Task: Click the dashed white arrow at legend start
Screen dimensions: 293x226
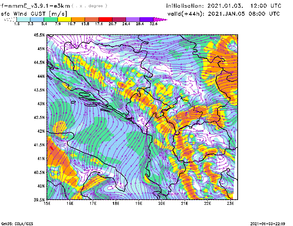Action: pos(10,19)
